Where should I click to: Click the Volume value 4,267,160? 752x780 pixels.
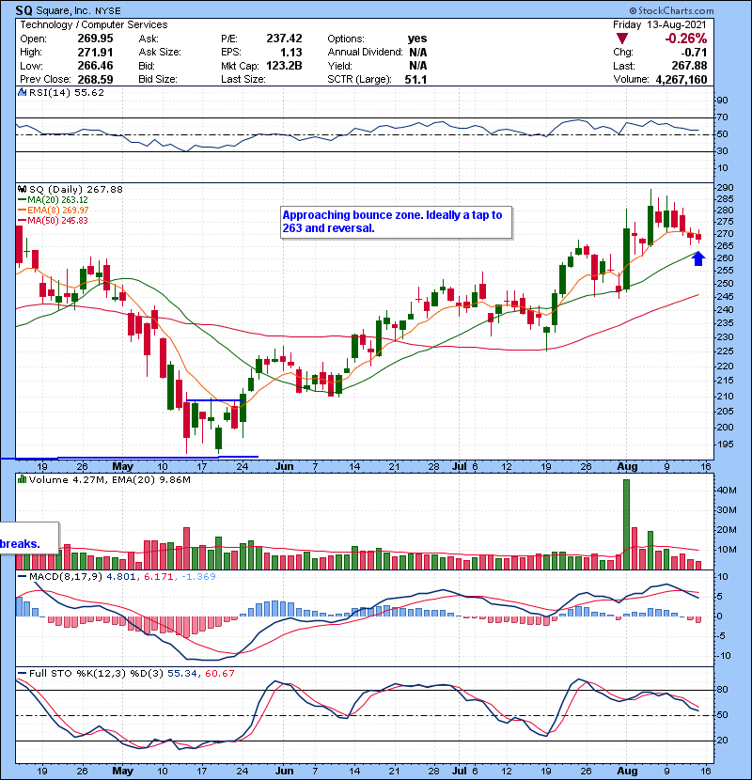(x=681, y=79)
